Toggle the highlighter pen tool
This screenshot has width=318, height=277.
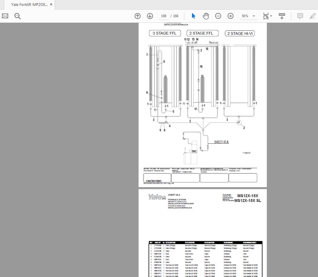(312, 16)
